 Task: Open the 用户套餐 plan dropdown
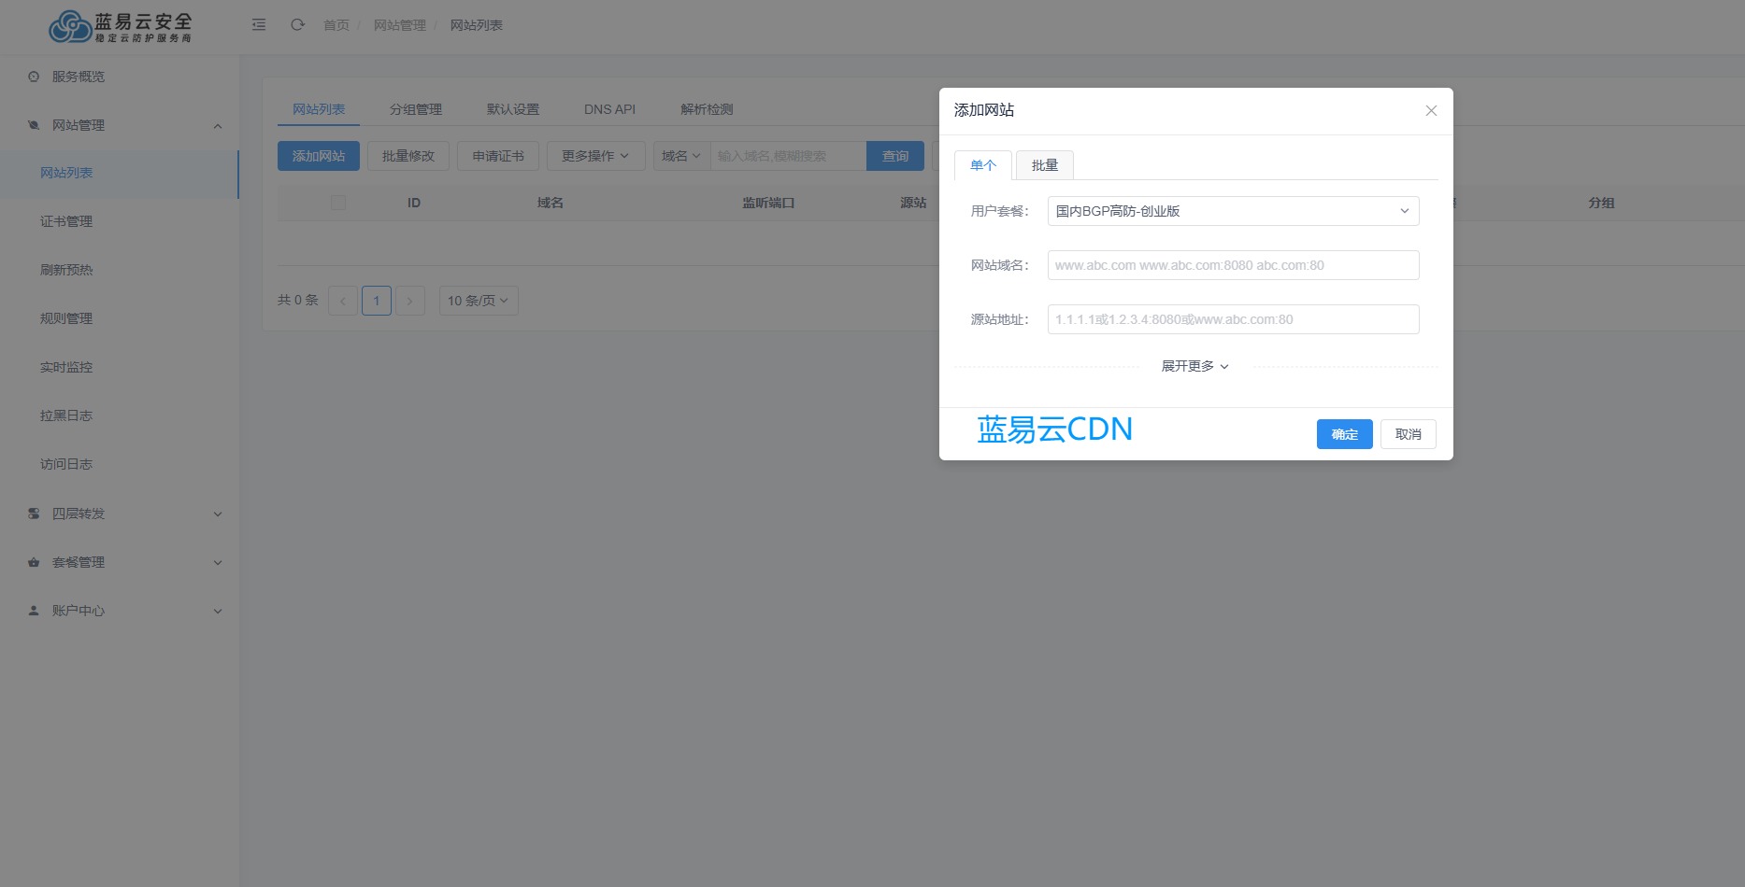pos(1232,210)
